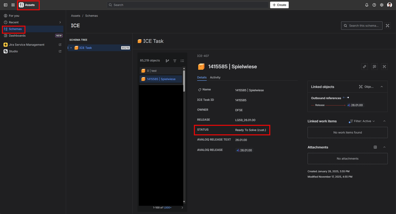This screenshot has width=396, height=214.
Task: Click the 85219 count badge in schema tree
Action: click(x=126, y=48)
